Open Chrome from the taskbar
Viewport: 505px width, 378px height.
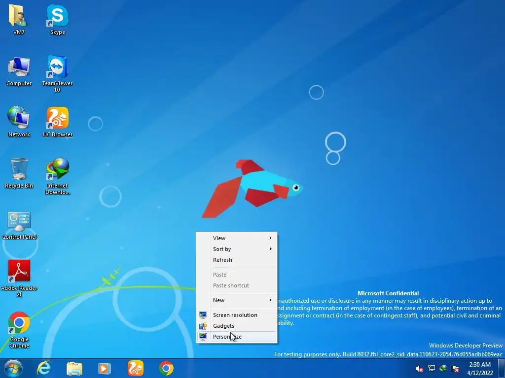pyautogui.click(x=166, y=368)
